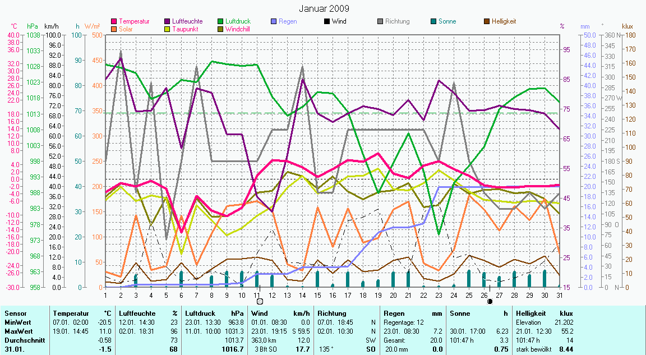This screenshot has width=646, height=355.
Task: Select the MaxWert row label
Action: point(17,331)
